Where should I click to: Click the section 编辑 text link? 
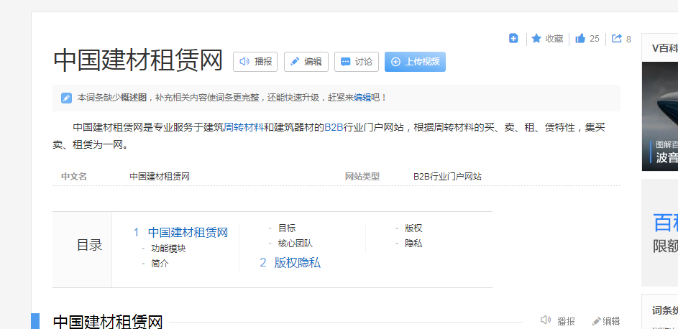611,321
